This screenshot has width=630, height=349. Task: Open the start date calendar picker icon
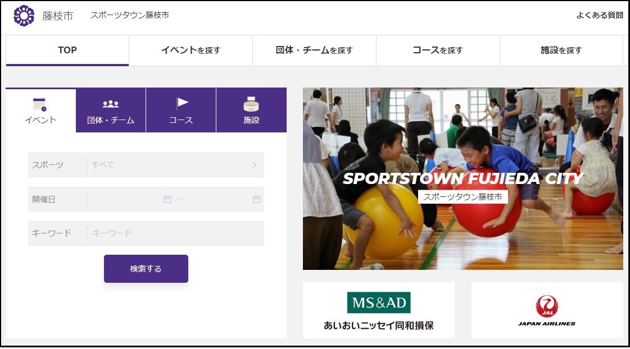[x=167, y=199]
